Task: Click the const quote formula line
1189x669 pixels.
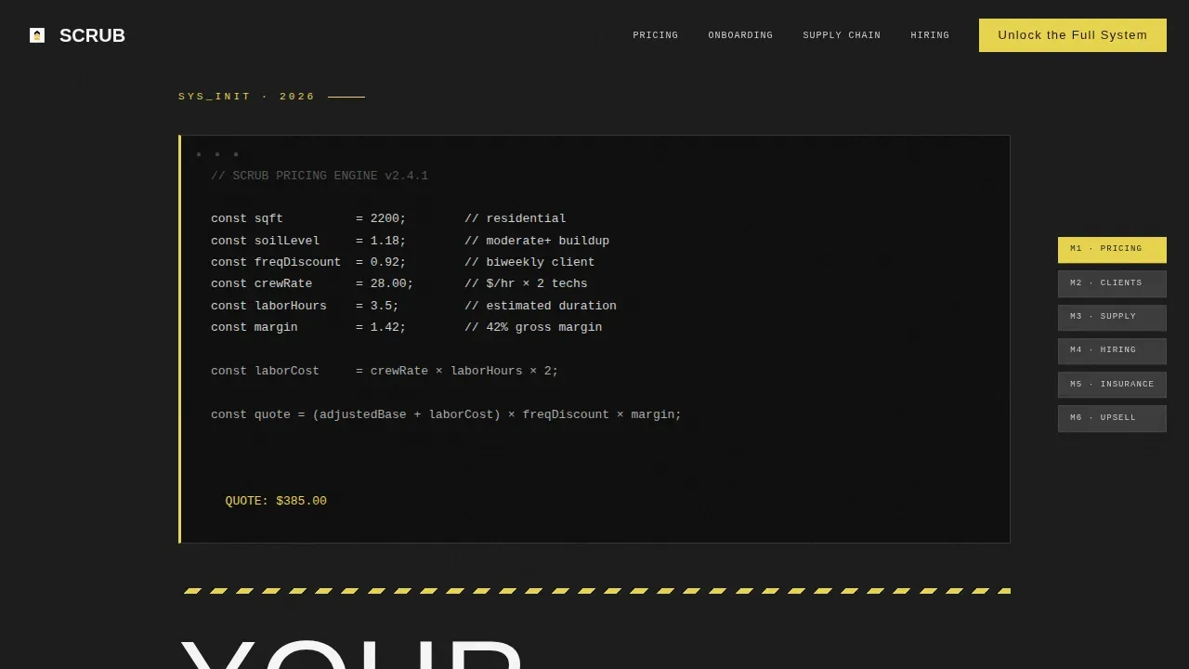Action: [x=446, y=414]
